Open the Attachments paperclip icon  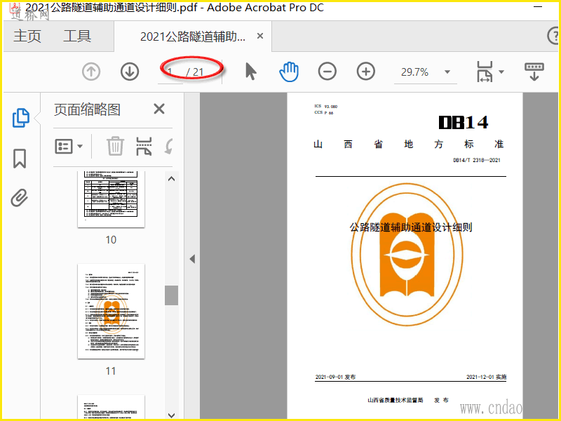point(20,198)
